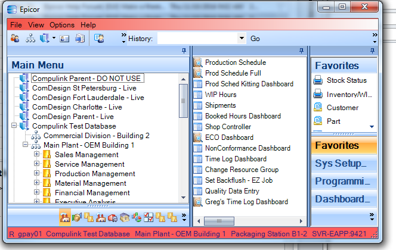Click the Main Menu scrollbar up arrow
The width and height of the screenshot is (396, 250).
pos(183,79)
